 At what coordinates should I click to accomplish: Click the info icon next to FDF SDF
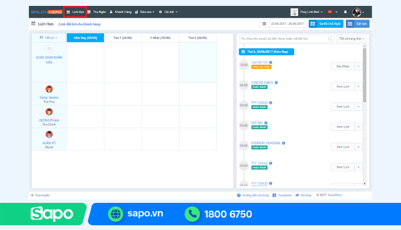[x=266, y=123]
